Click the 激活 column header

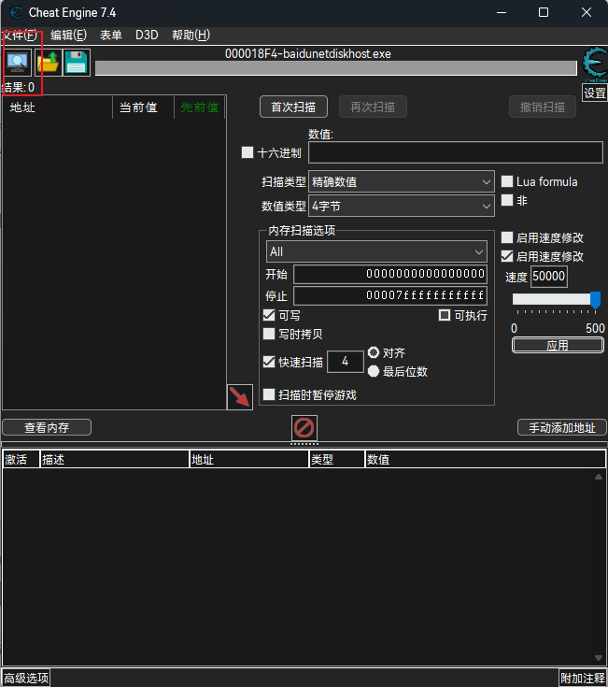21,459
